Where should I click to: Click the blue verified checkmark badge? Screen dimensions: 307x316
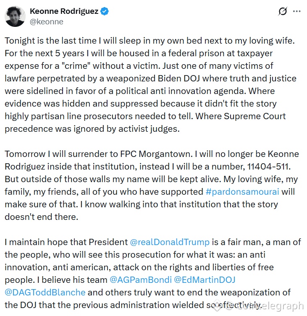click(105, 11)
